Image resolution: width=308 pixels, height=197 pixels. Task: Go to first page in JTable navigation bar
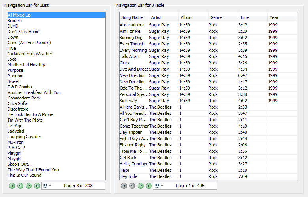(124, 186)
